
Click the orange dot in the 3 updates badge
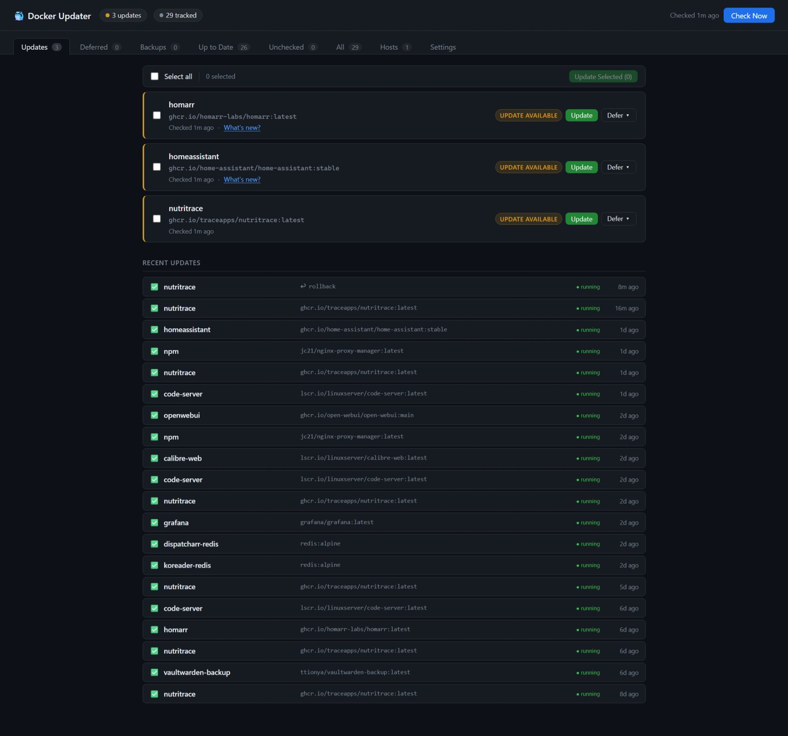[107, 15]
